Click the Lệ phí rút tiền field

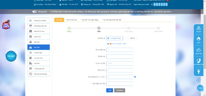click(120, 63)
